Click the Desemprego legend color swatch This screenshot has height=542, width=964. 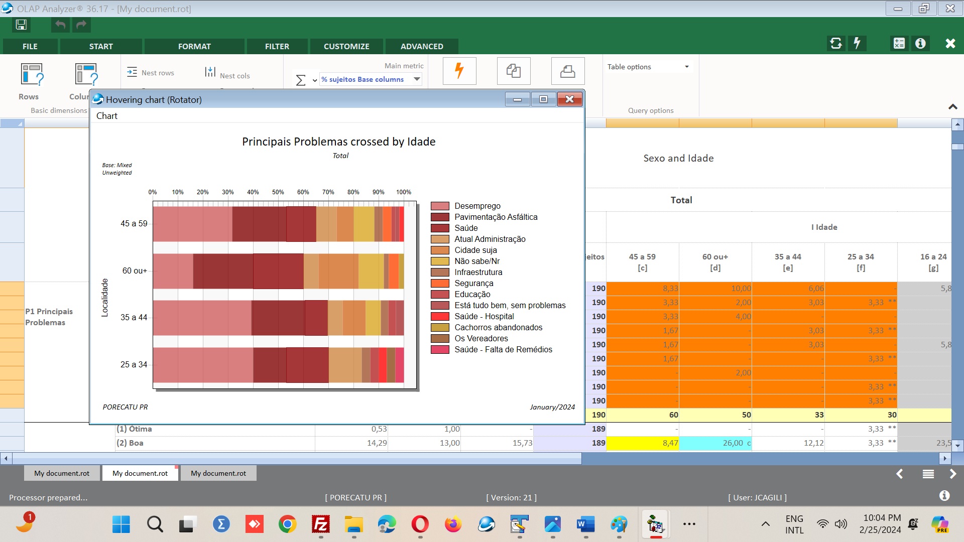(440, 206)
